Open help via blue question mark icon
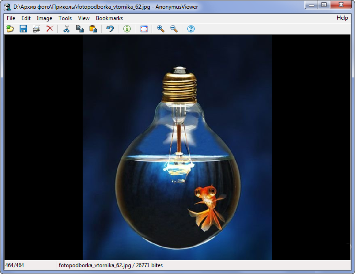This screenshot has width=355, height=274. 191,29
